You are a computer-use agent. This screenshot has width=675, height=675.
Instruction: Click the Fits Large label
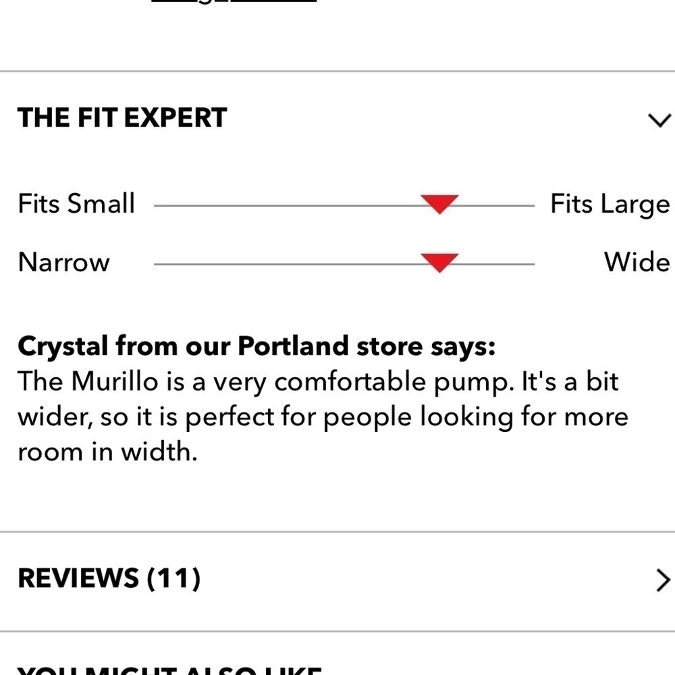610,204
